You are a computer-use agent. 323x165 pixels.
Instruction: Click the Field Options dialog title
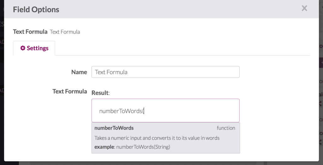click(36, 9)
